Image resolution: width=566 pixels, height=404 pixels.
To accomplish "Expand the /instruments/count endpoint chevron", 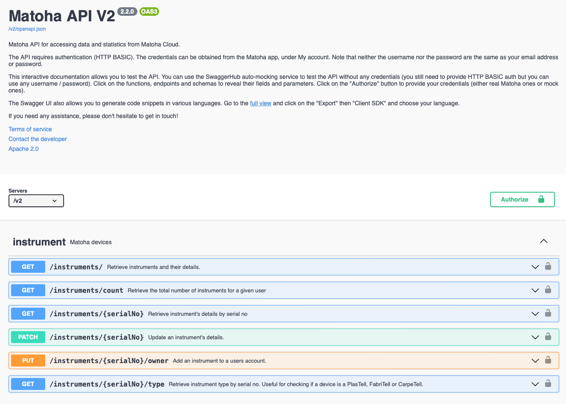I will 535,291.
